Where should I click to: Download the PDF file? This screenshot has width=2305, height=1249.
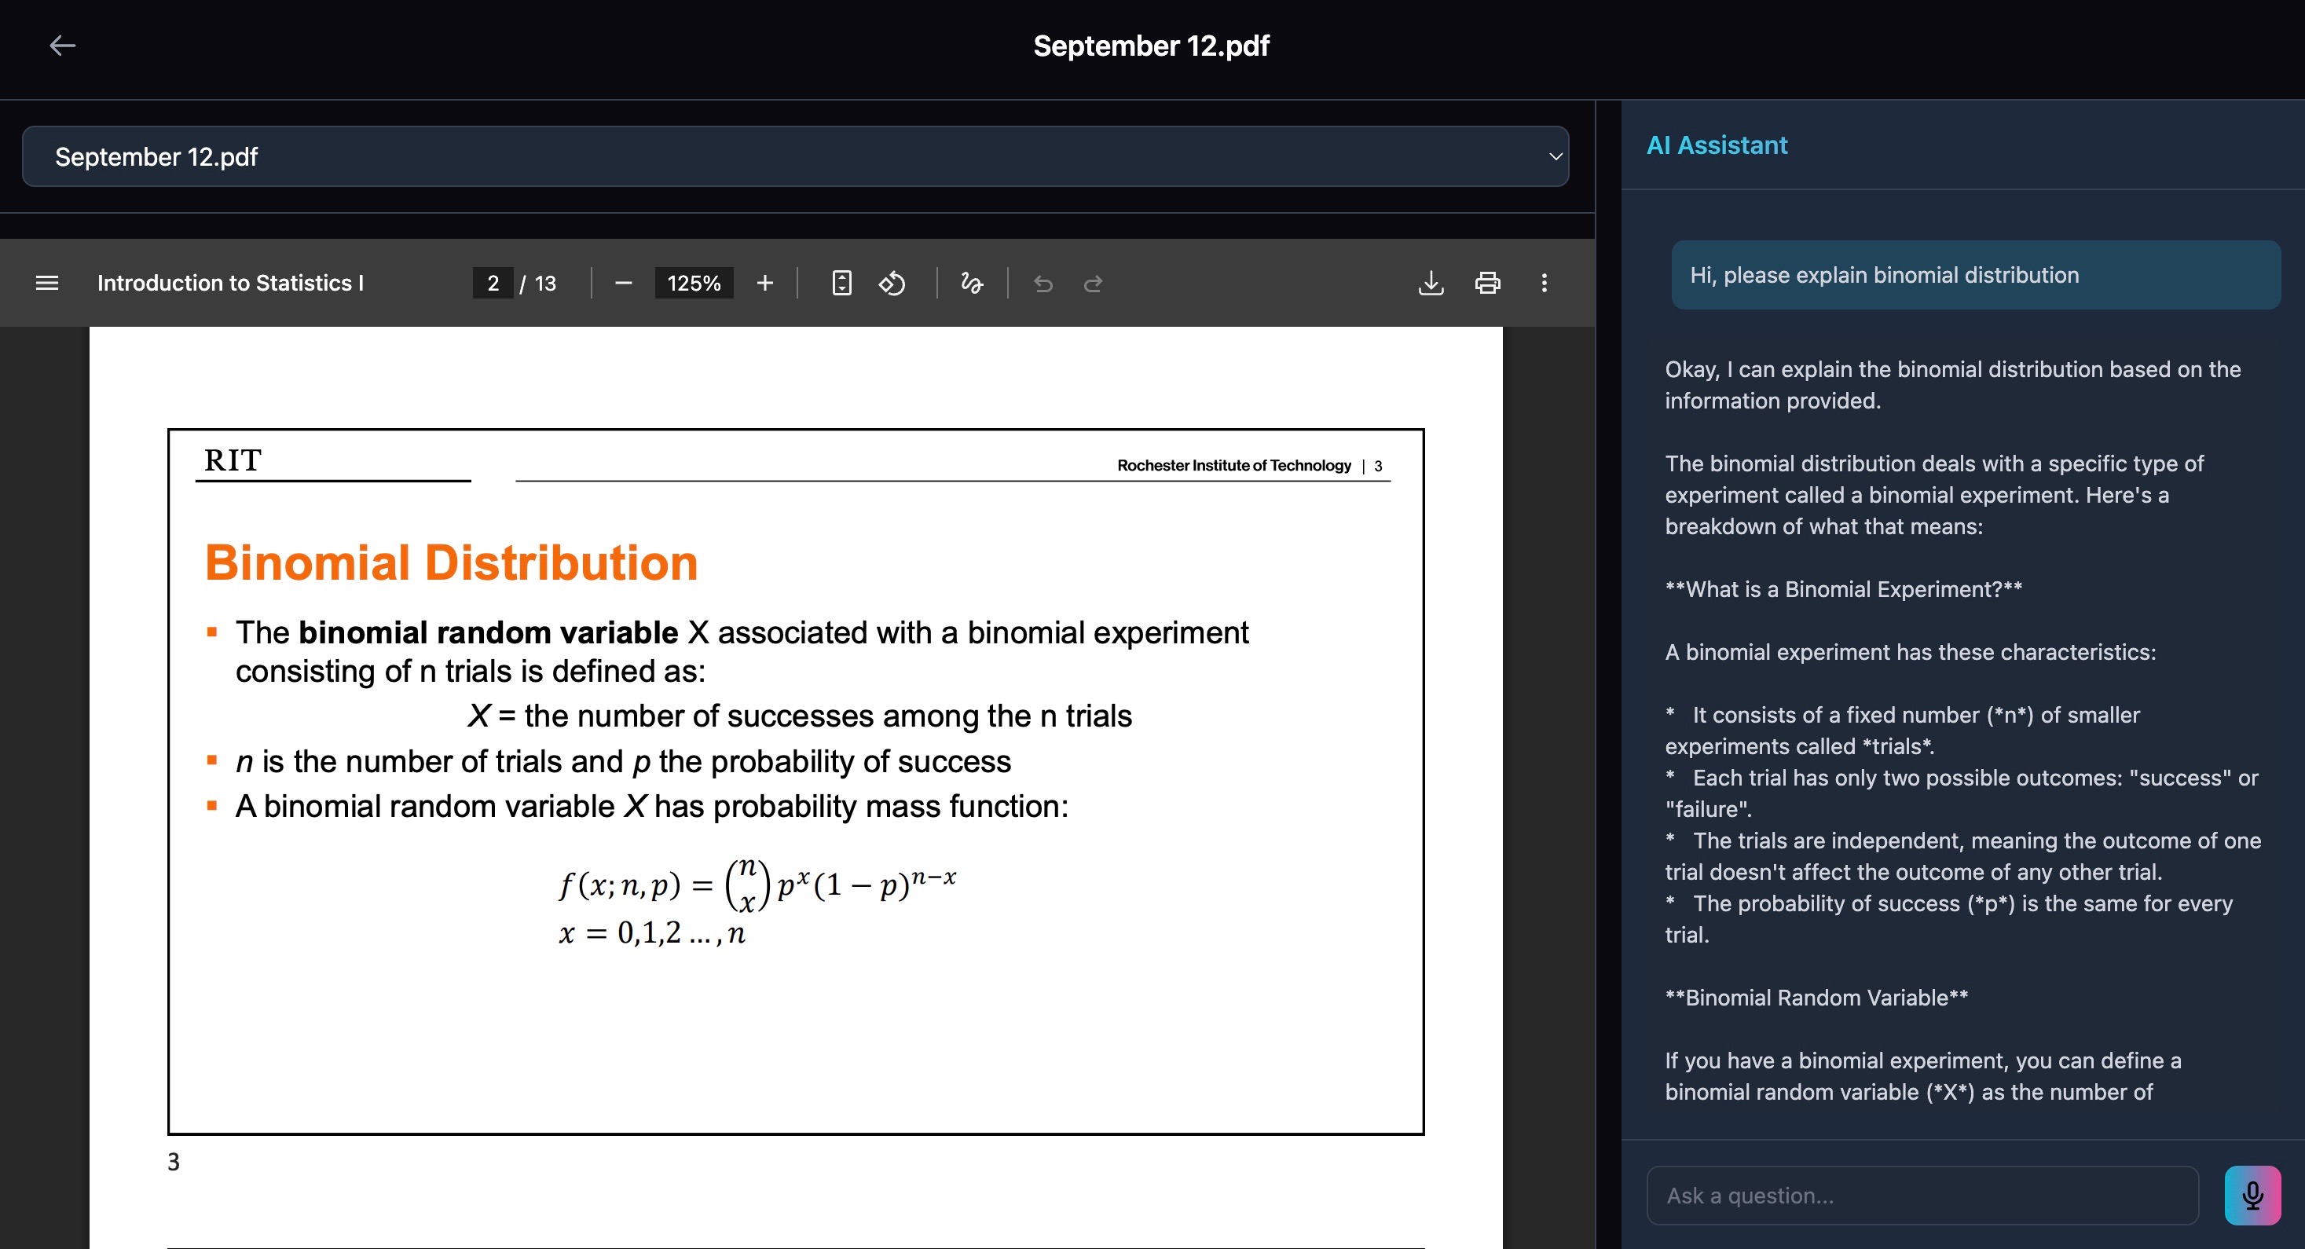pyautogui.click(x=1431, y=284)
